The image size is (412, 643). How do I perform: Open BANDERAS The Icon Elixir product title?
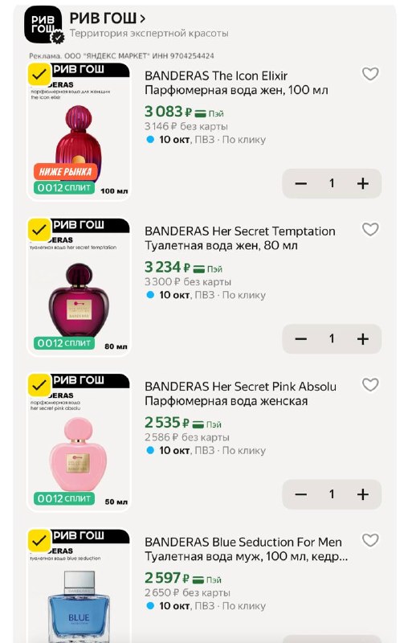click(215, 76)
